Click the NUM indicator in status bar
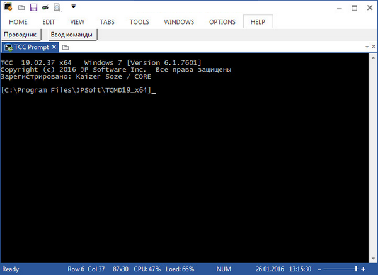The width and height of the screenshot is (378, 275). click(x=224, y=269)
